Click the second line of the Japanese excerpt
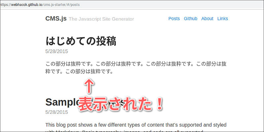264x132 pixels. pos(79,71)
